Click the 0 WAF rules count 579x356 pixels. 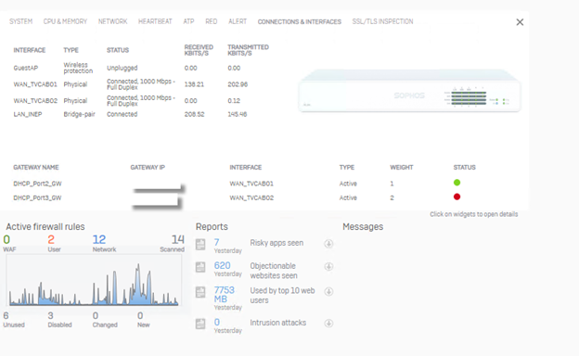[6, 240]
